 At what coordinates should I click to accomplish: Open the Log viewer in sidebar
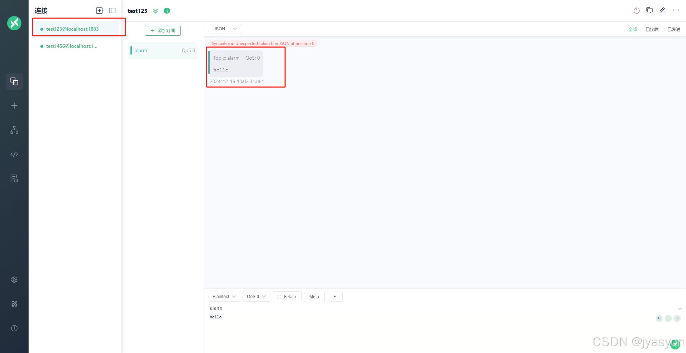click(x=14, y=178)
